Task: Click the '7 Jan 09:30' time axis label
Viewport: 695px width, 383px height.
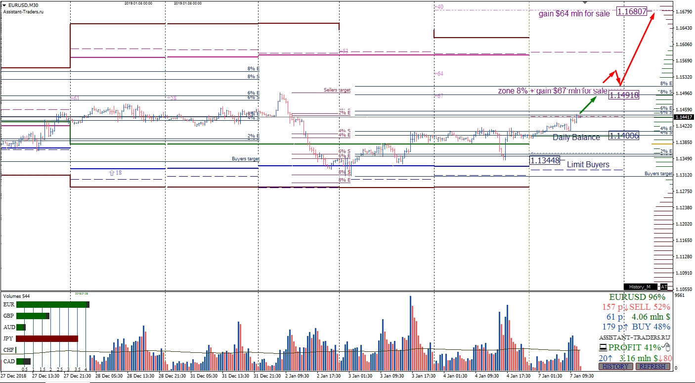Action: point(582,376)
